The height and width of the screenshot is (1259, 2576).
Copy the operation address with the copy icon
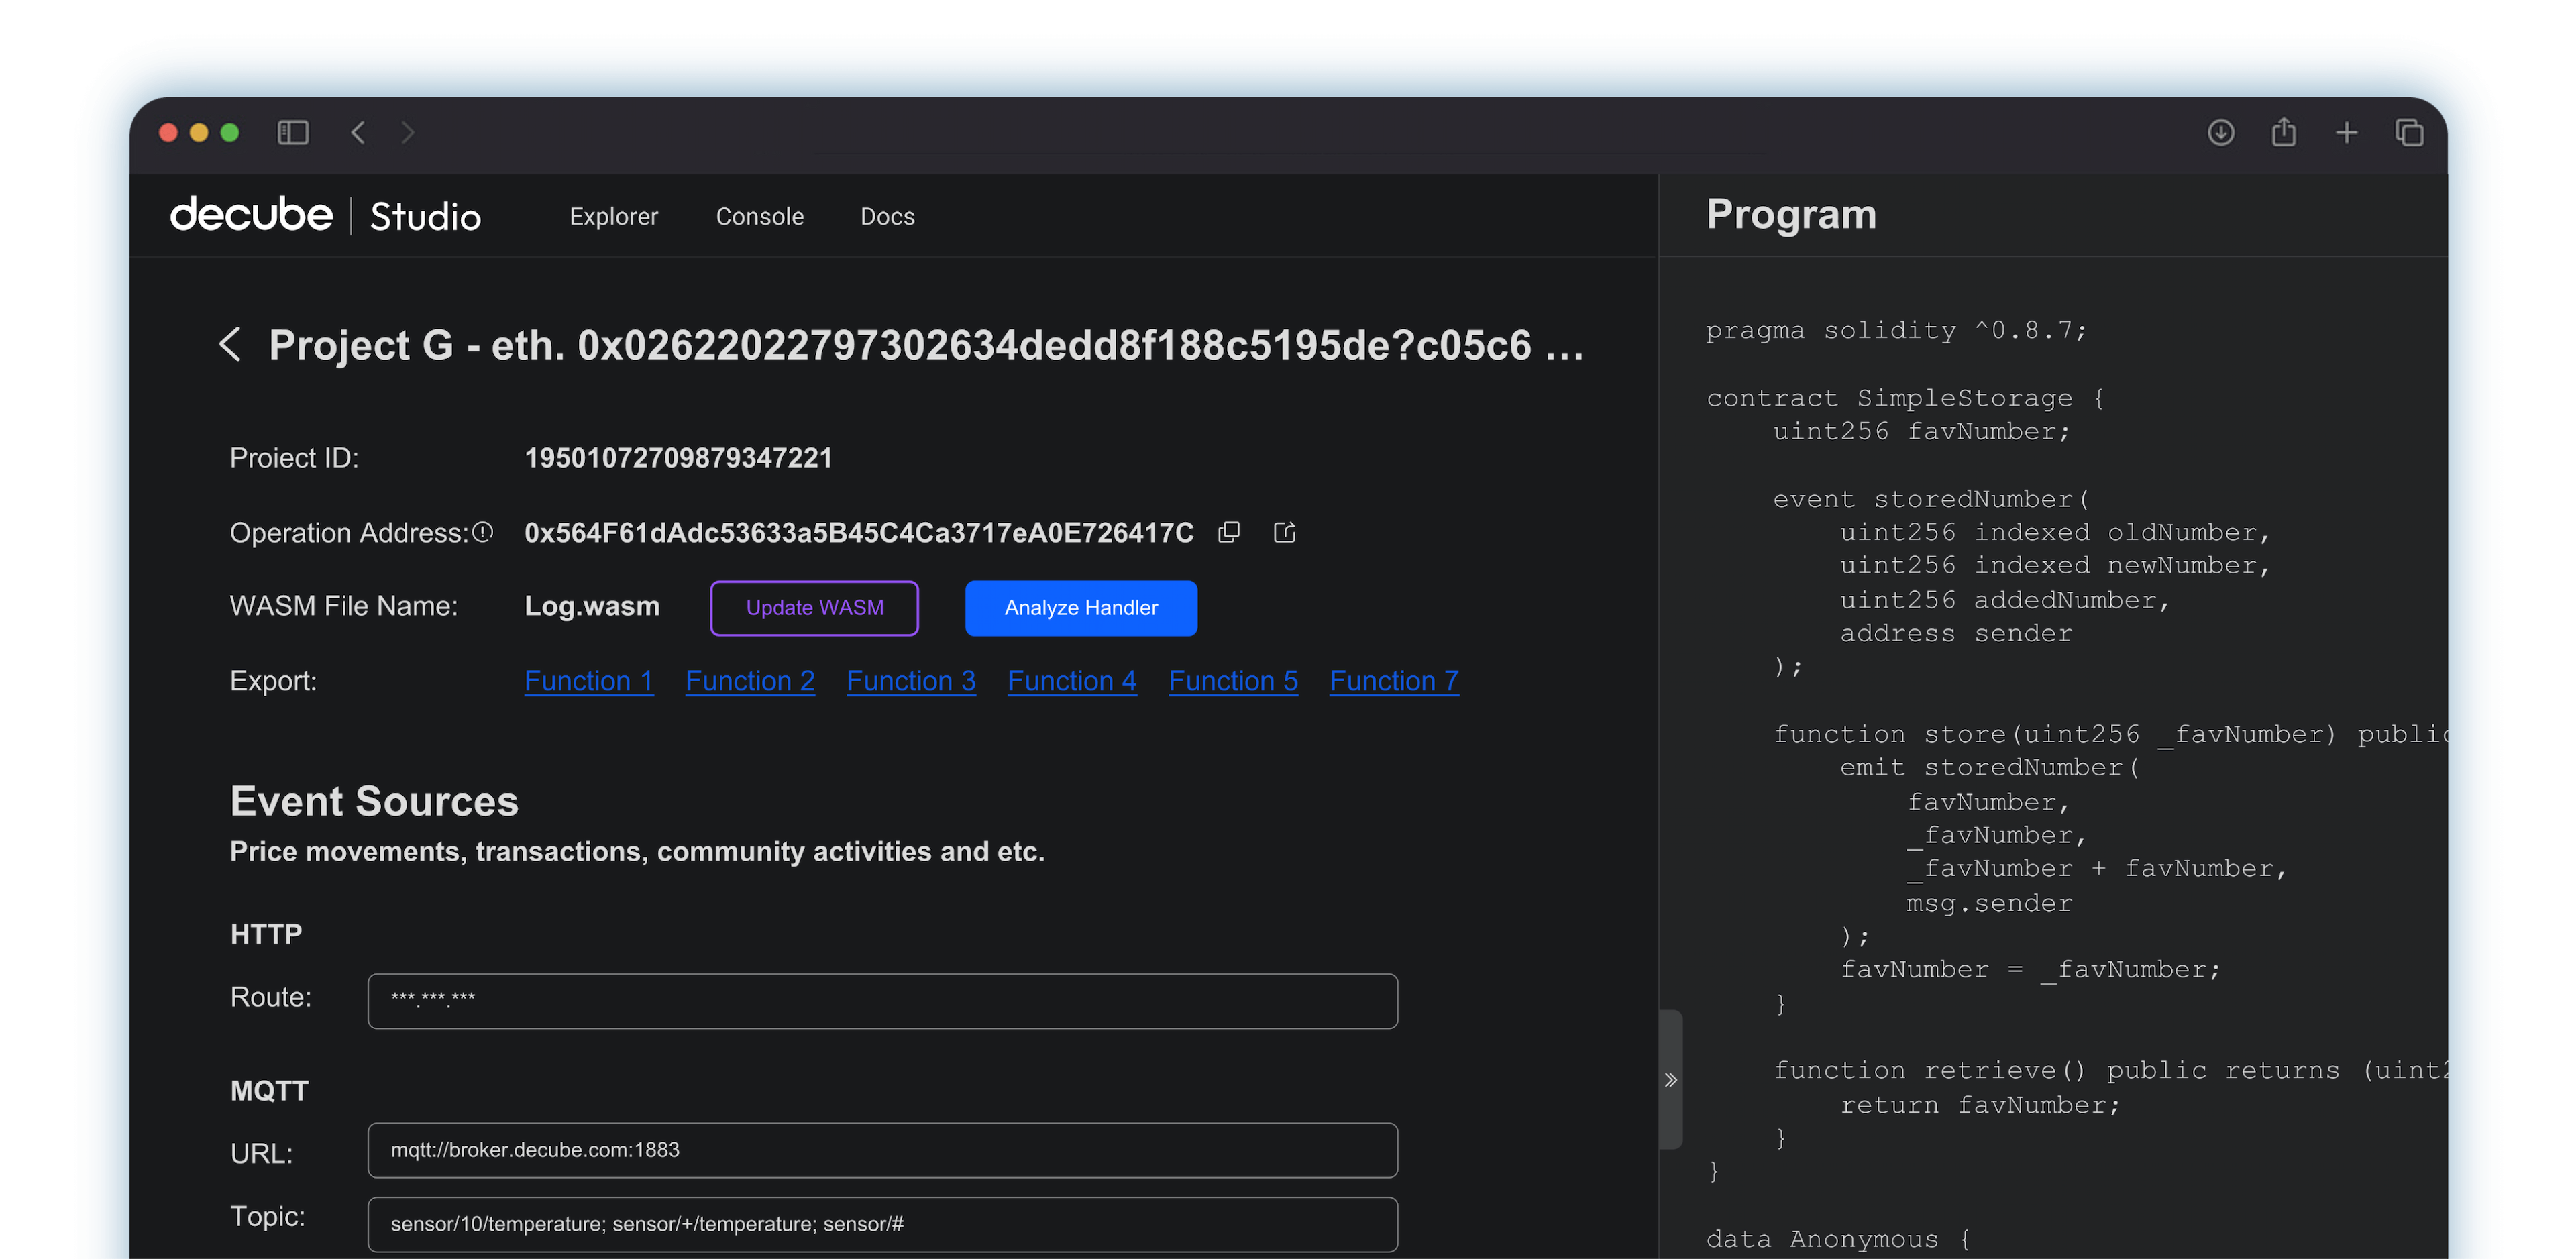[x=1229, y=532]
